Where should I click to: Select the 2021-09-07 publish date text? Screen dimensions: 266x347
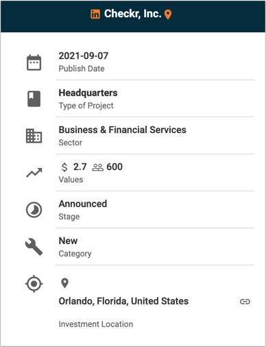pyautogui.click(x=84, y=56)
